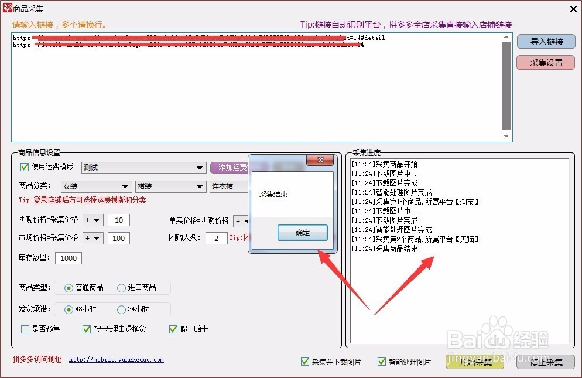This screenshot has height=378, width=582.
Task: Select log line 采集第1个商品,所属平台【淘宝】
Action: tap(415, 202)
